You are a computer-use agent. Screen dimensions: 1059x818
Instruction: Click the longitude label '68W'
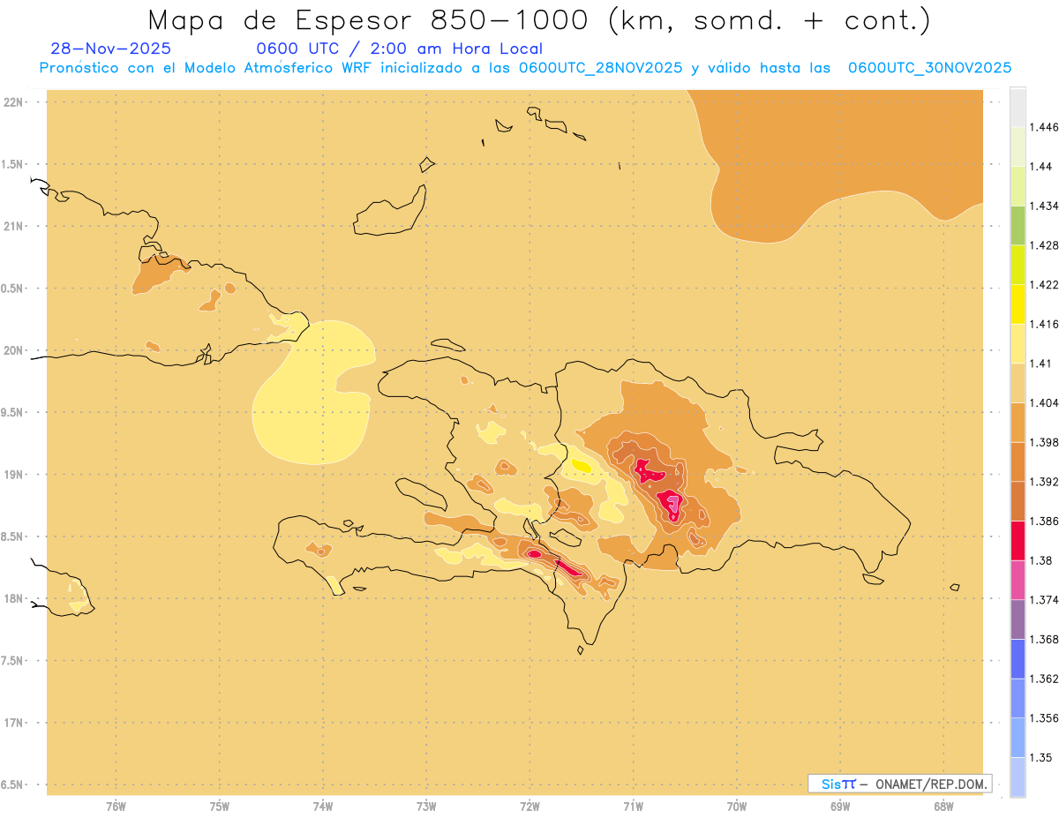pos(943,807)
